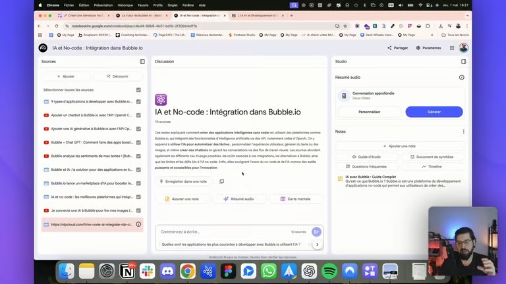This screenshot has height=284, width=506.
Task: Open the account profile avatar
Action: [x=463, y=47]
